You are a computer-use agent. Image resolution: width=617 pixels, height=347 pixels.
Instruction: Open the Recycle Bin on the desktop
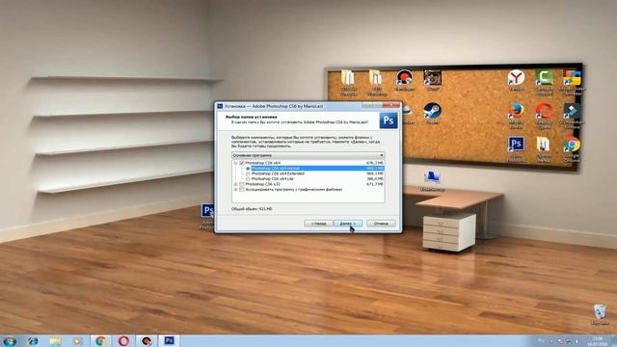pos(600,314)
